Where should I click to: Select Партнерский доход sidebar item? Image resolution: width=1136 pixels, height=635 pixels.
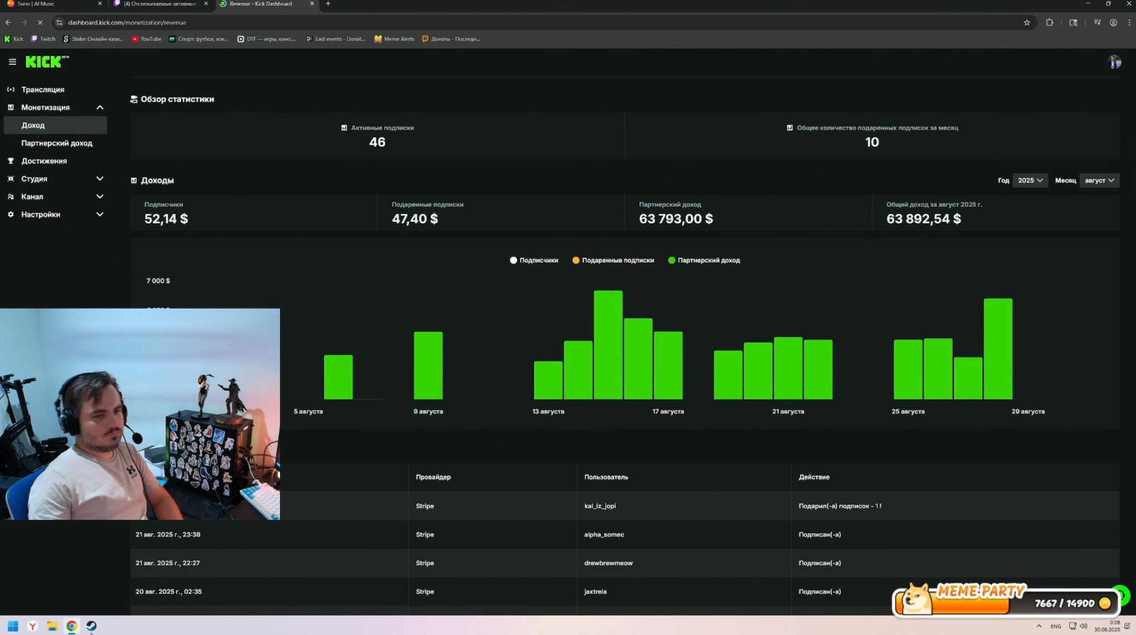pos(56,143)
